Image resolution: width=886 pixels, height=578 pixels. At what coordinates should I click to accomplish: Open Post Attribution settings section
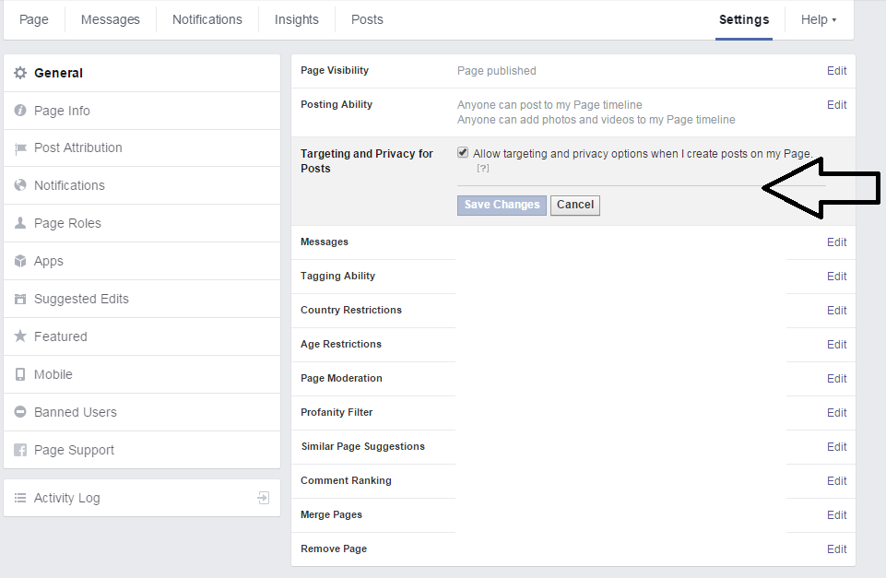(142, 148)
